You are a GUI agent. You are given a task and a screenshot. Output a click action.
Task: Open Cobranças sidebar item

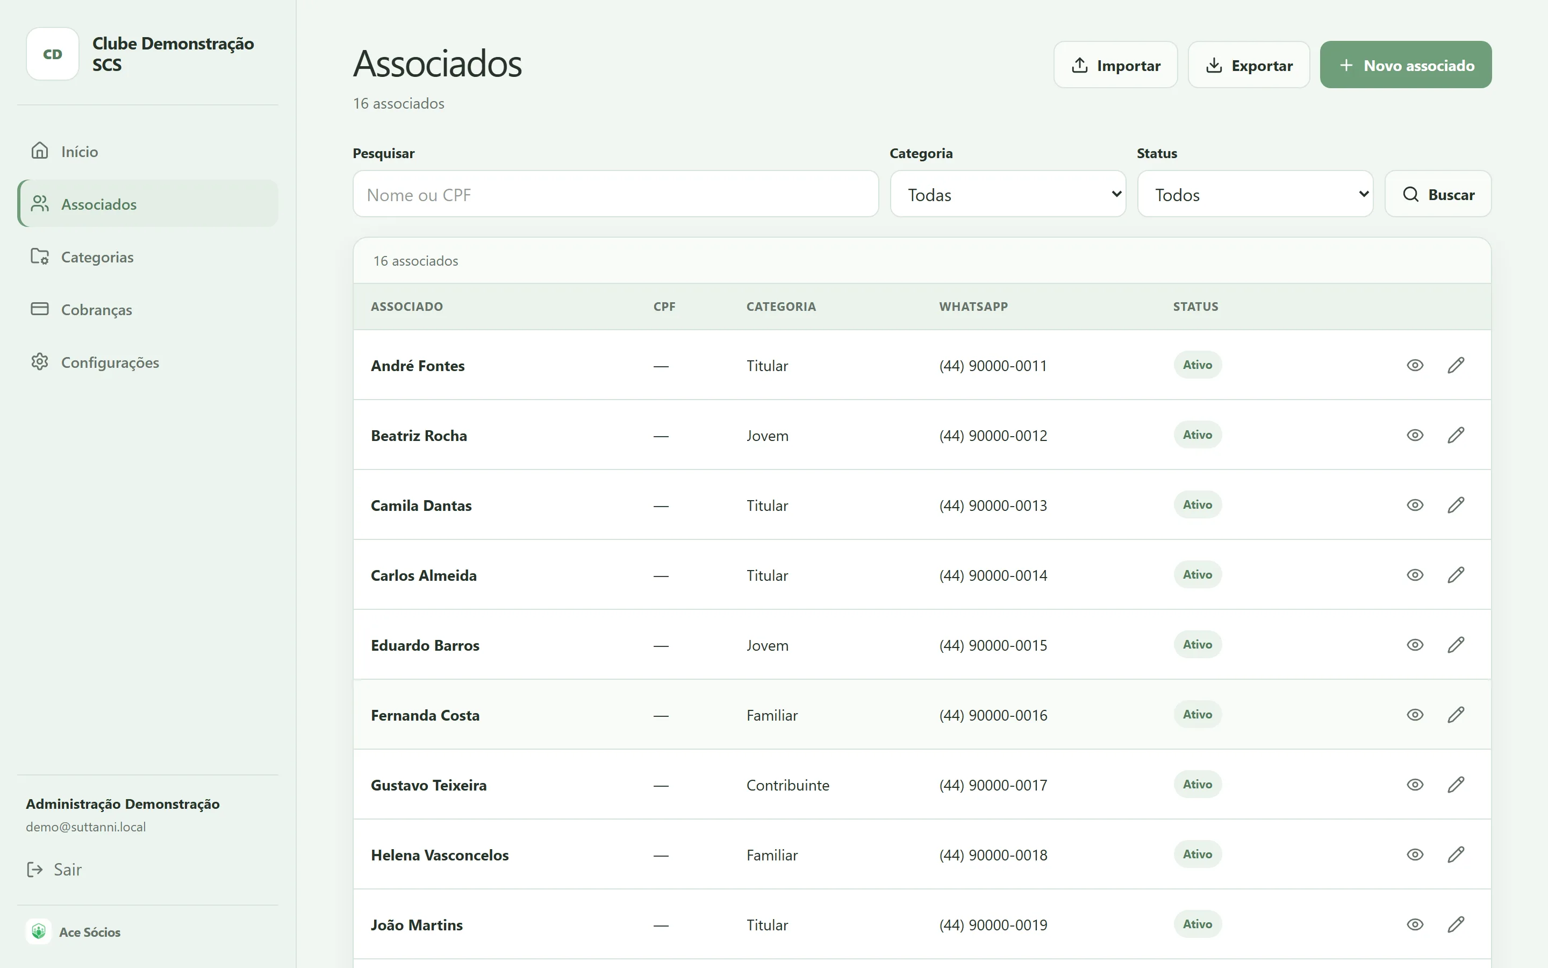click(148, 309)
